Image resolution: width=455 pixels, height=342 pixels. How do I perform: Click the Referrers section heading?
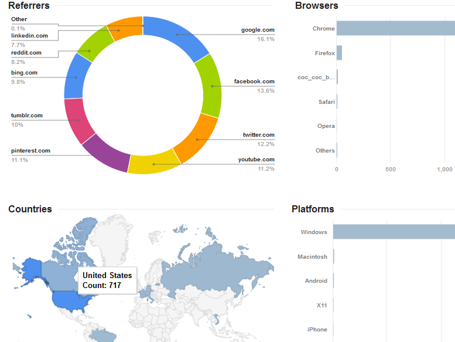(29, 5)
